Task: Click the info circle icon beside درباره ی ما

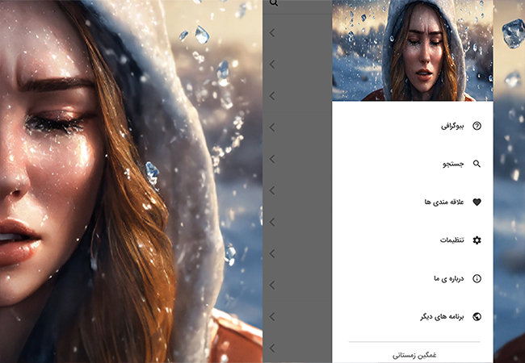Action: (477, 278)
